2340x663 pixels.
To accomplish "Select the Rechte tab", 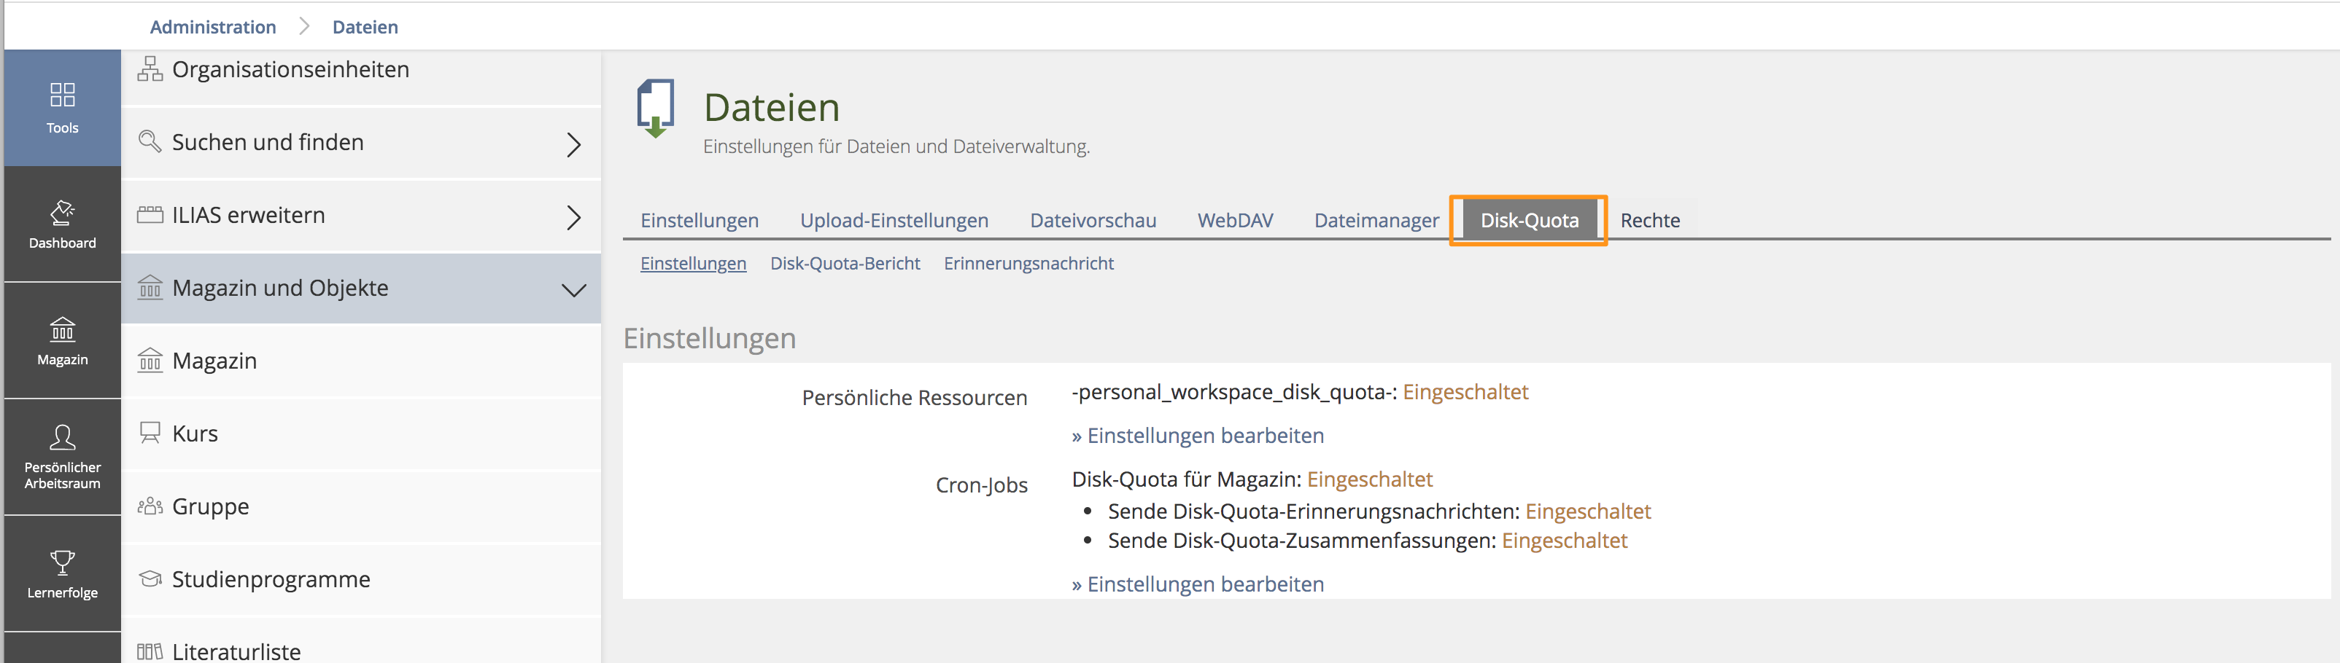I will (1650, 221).
